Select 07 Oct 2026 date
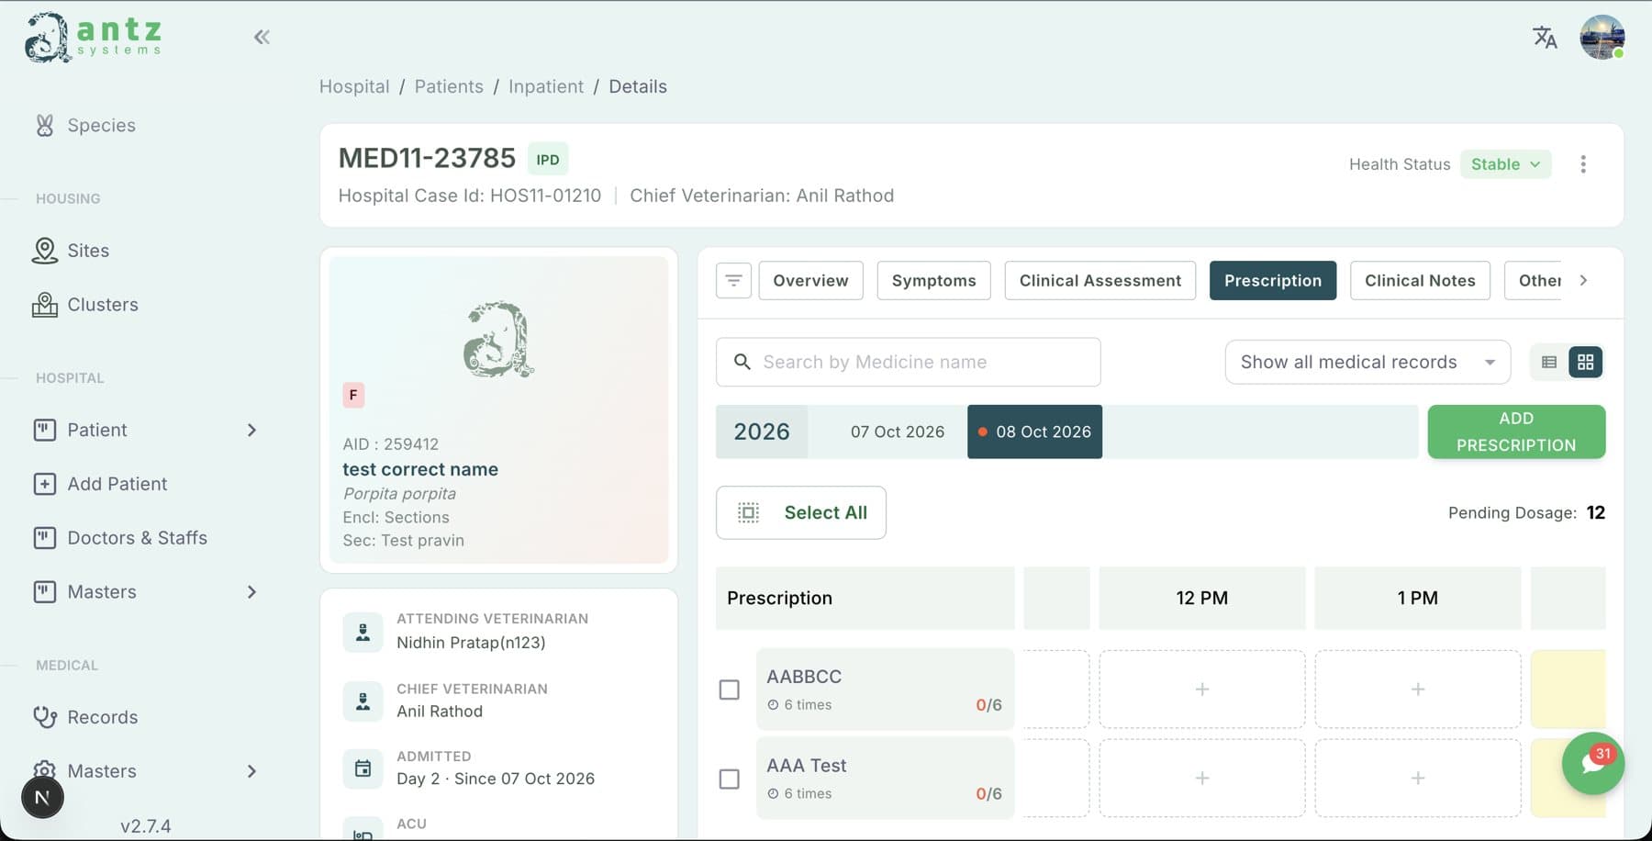Viewport: 1652px width, 841px height. tap(897, 432)
